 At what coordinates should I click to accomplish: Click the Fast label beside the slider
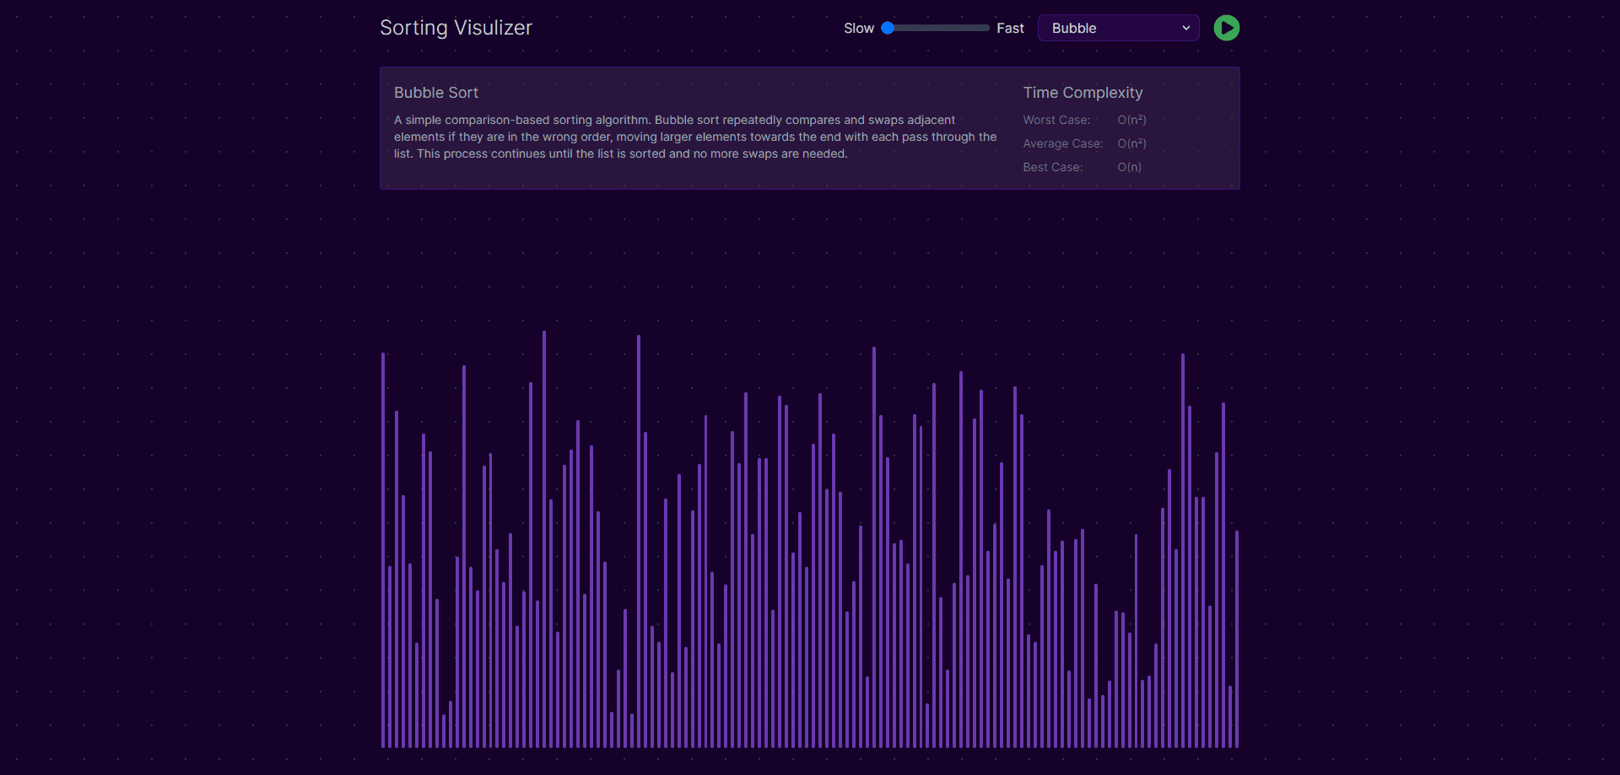click(1009, 28)
